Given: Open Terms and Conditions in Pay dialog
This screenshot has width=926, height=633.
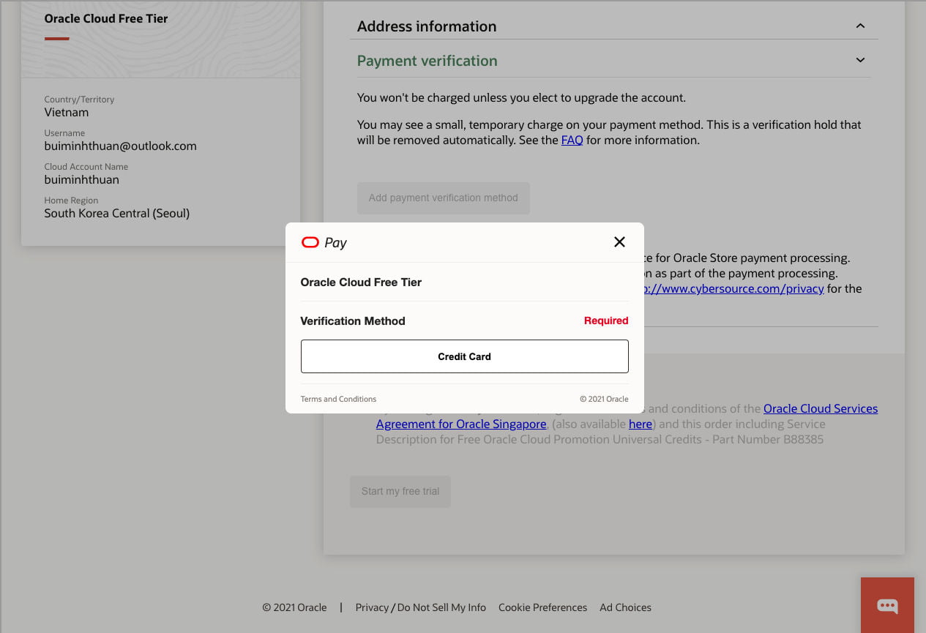Looking at the screenshot, I should (338, 399).
